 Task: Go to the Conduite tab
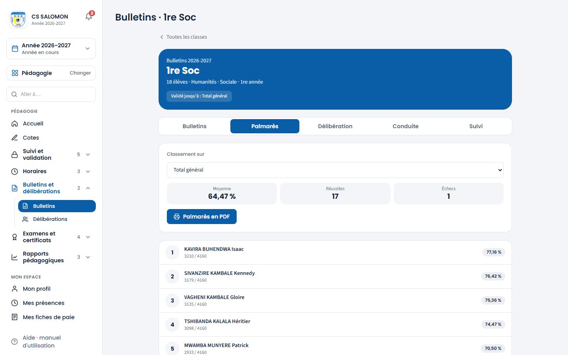click(405, 126)
